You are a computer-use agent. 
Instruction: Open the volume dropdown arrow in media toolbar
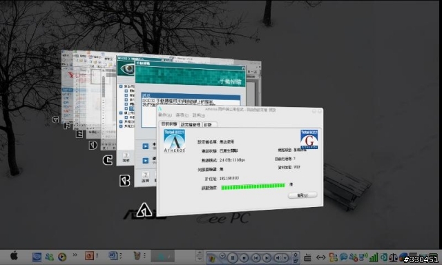coord(285,258)
